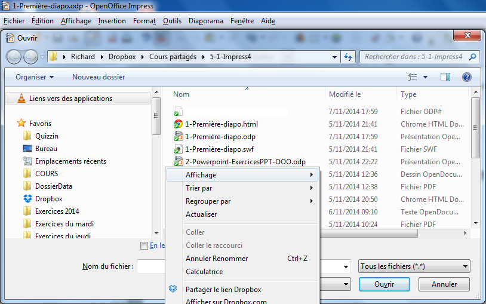Click the Annuler button
The height and width of the screenshot is (304, 486).
click(x=444, y=284)
